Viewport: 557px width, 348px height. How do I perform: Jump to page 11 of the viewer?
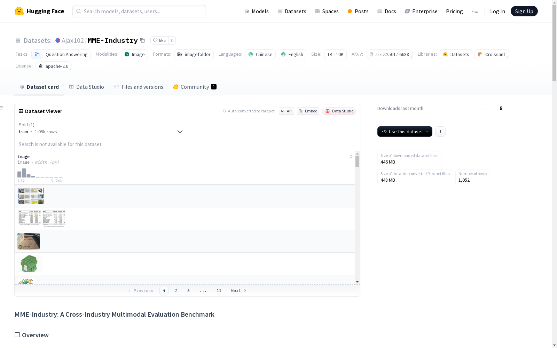click(219, 291)
